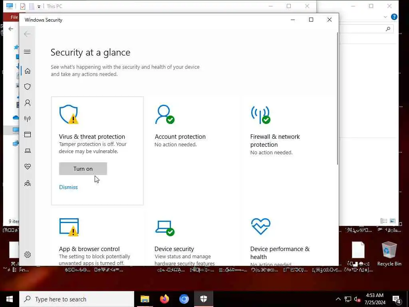Open File Explorer from taskbar

145,299
